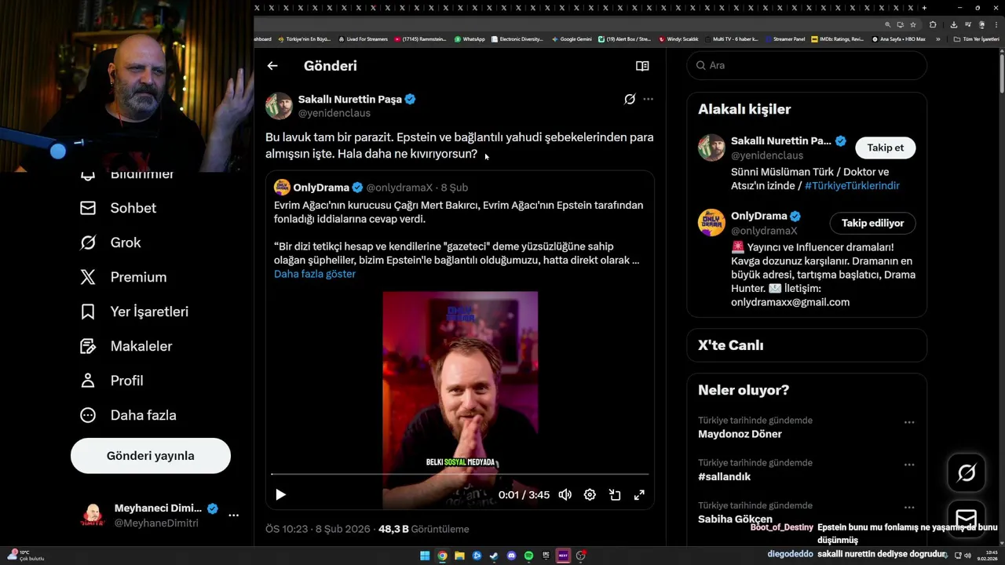
Task: Click the 0:01 / 3:45 video time display
Action: point(524,495)
